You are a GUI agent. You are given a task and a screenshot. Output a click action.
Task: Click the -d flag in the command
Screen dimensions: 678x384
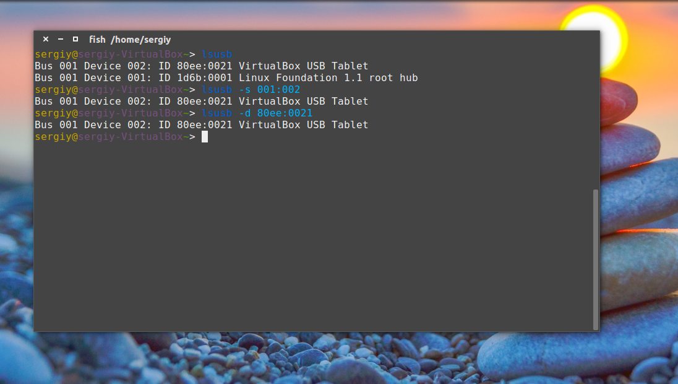[x=245, y=113]
